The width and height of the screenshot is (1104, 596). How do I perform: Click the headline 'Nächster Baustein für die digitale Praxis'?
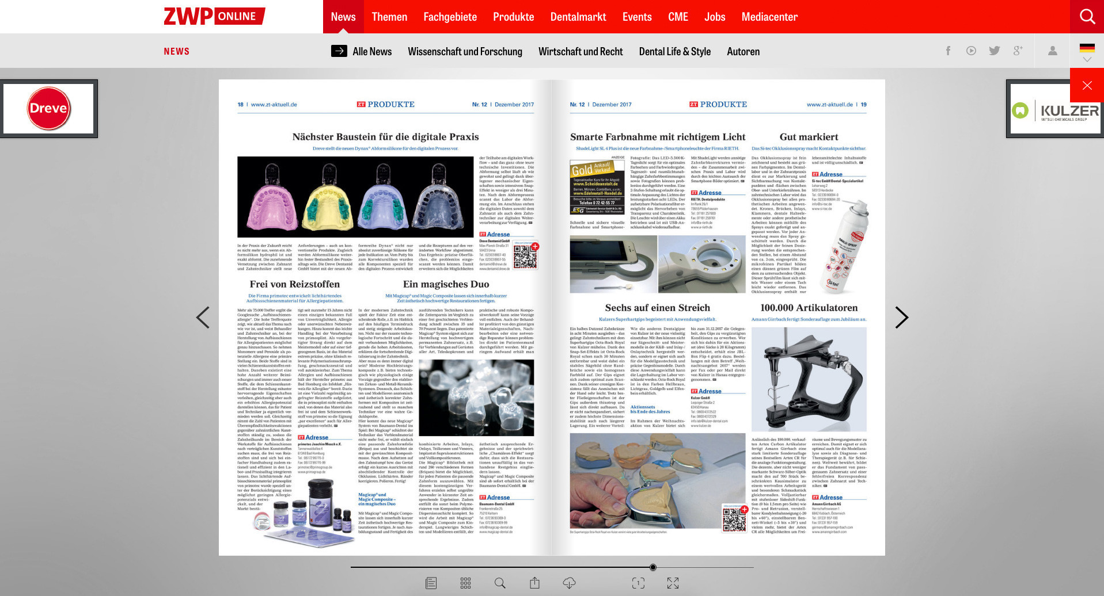click(385, 137)
